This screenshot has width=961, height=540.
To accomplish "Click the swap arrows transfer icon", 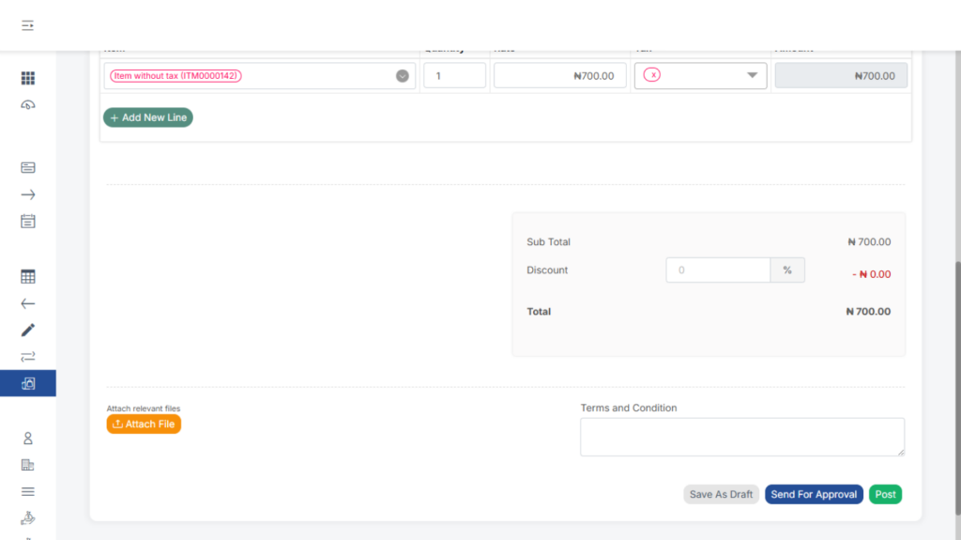I will point(27,356).
